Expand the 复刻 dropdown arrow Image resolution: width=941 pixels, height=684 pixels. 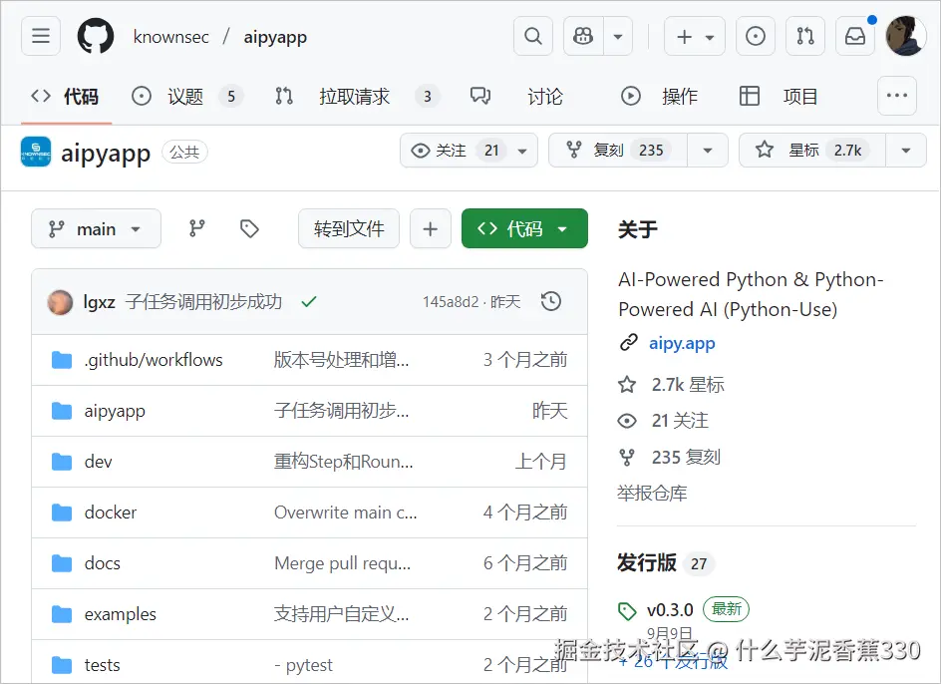708,151
